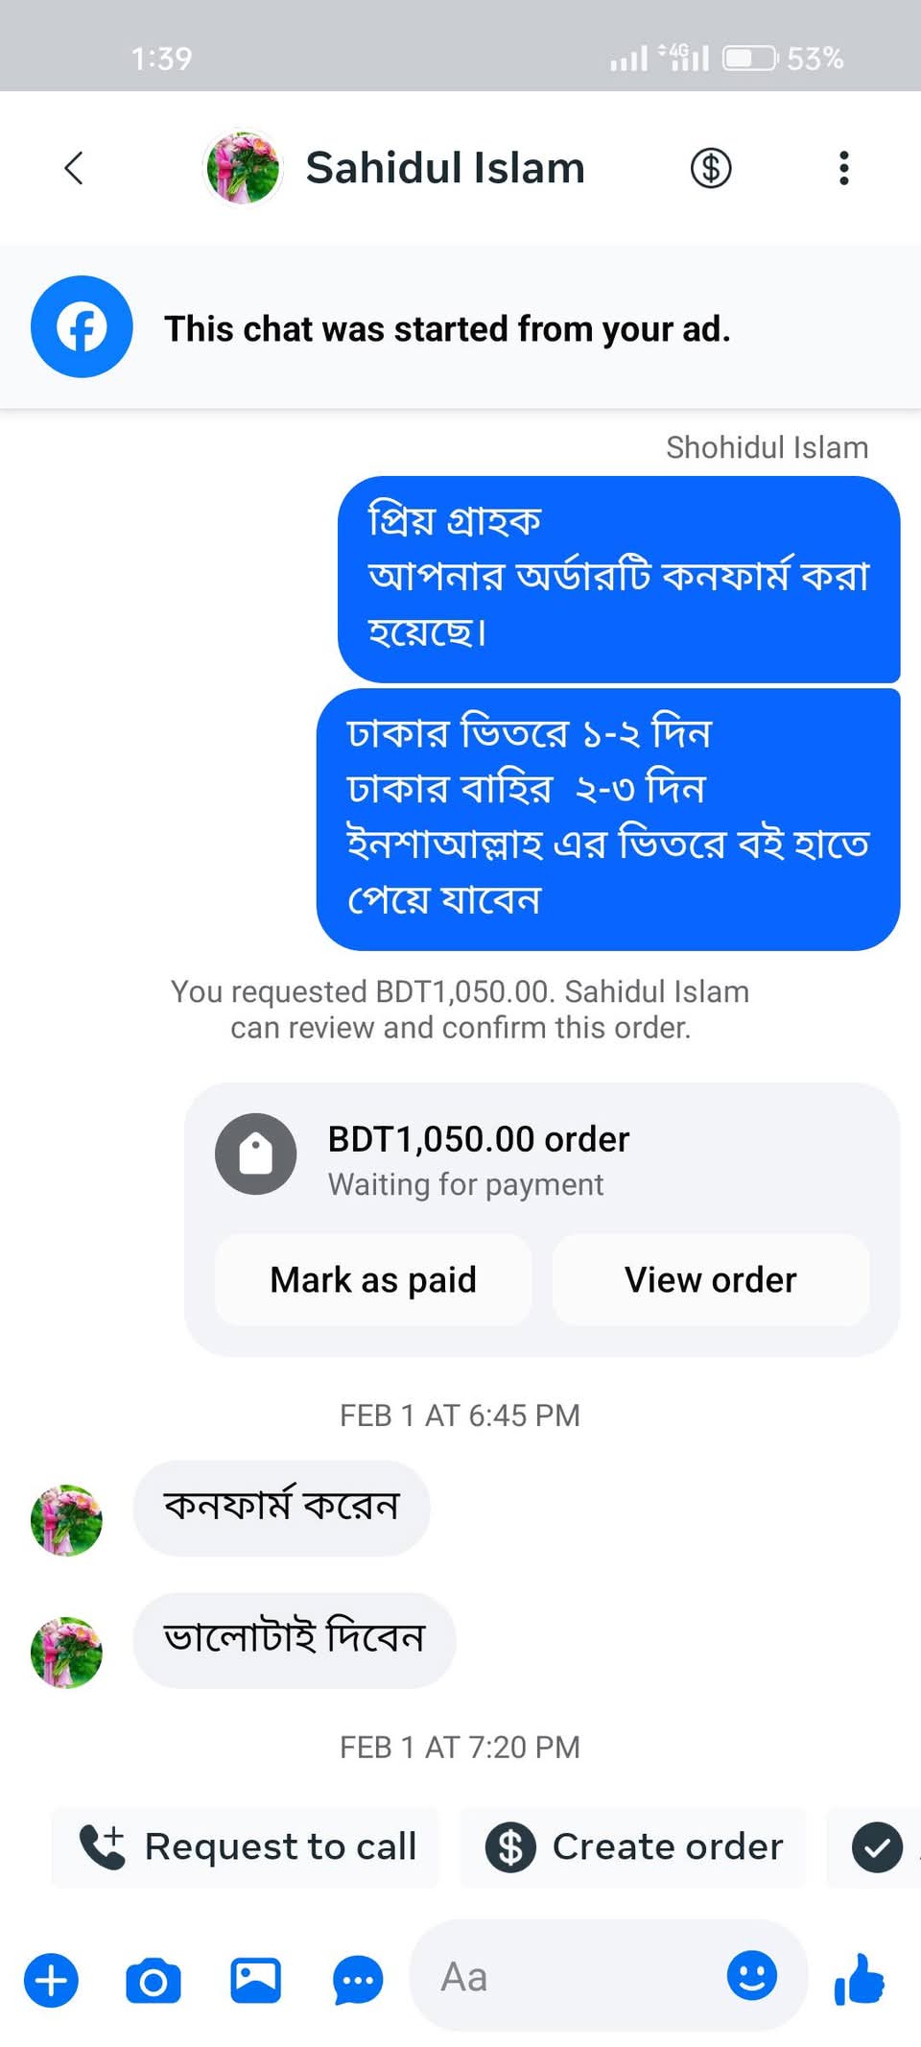Tap the blue plus icon
The height and width of the screenshot is (2047, 921).
pyautogui.click(x=51, y=1980)
